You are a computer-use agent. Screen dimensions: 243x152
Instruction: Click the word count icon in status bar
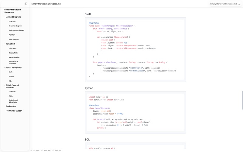click(31, 150)
